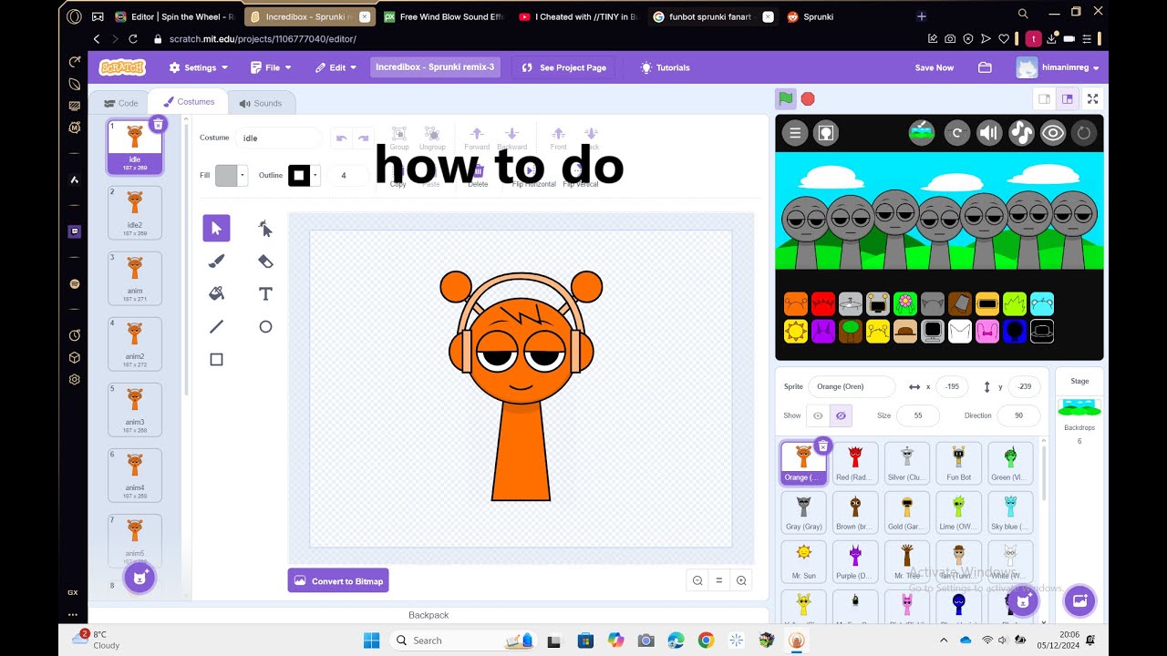Switch to Free Wind Blow Sound browser tab
The image size is (1167, 656).
click(443, 16)
